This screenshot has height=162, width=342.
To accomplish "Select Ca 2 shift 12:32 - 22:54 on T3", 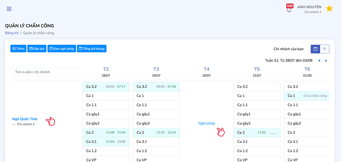I will (156, 132).
